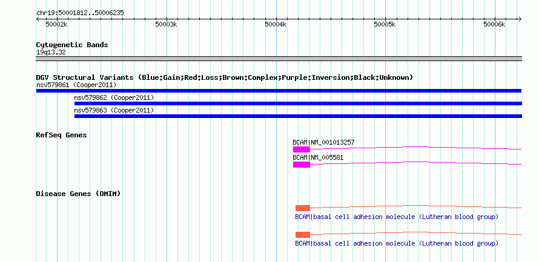
Task: Click the 50002k ruler tick label
Action: [x=57, y=24]
